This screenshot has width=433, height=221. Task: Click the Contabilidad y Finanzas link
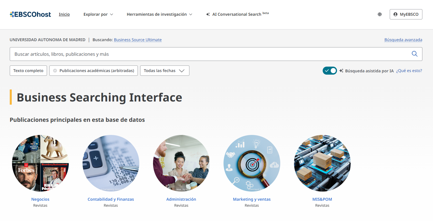(x=111, y=199)
